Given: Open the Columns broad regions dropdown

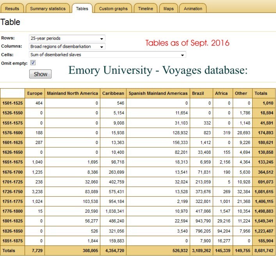Looking at the screenshot, I should (67, 46).
